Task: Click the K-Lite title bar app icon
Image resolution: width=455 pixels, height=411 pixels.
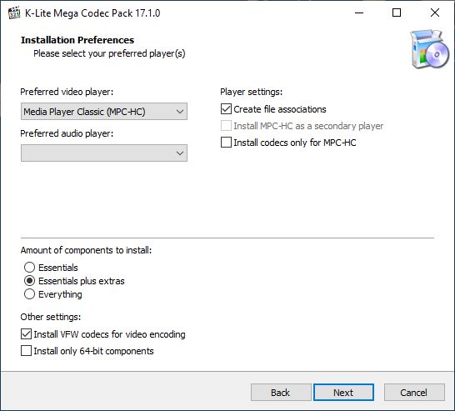Action: pos(14,13)
